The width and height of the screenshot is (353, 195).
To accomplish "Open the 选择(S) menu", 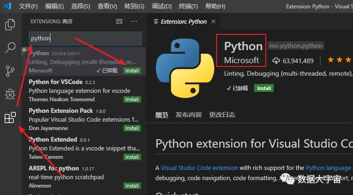I will [81, 6].
